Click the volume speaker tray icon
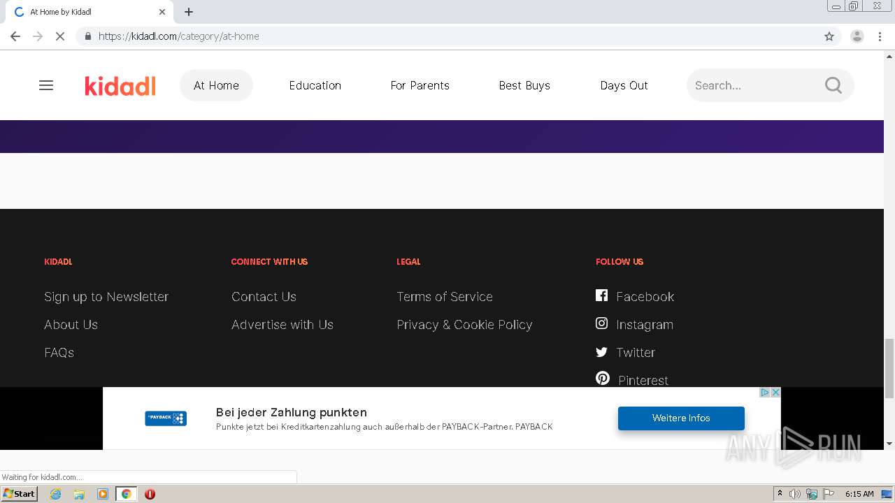895x503 pixels. 795,494
